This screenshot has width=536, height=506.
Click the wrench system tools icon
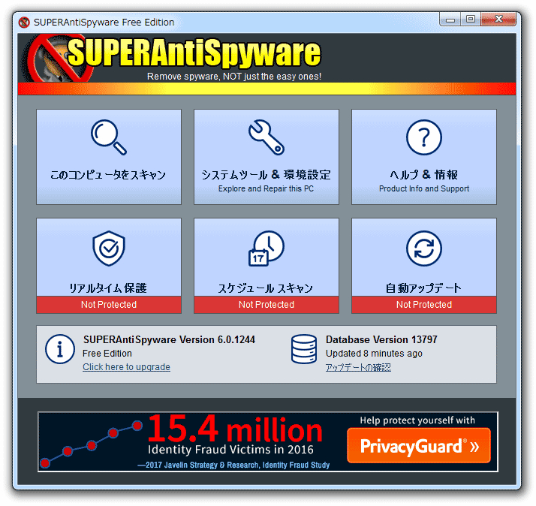pyautogui.click(x=266, y=137)
